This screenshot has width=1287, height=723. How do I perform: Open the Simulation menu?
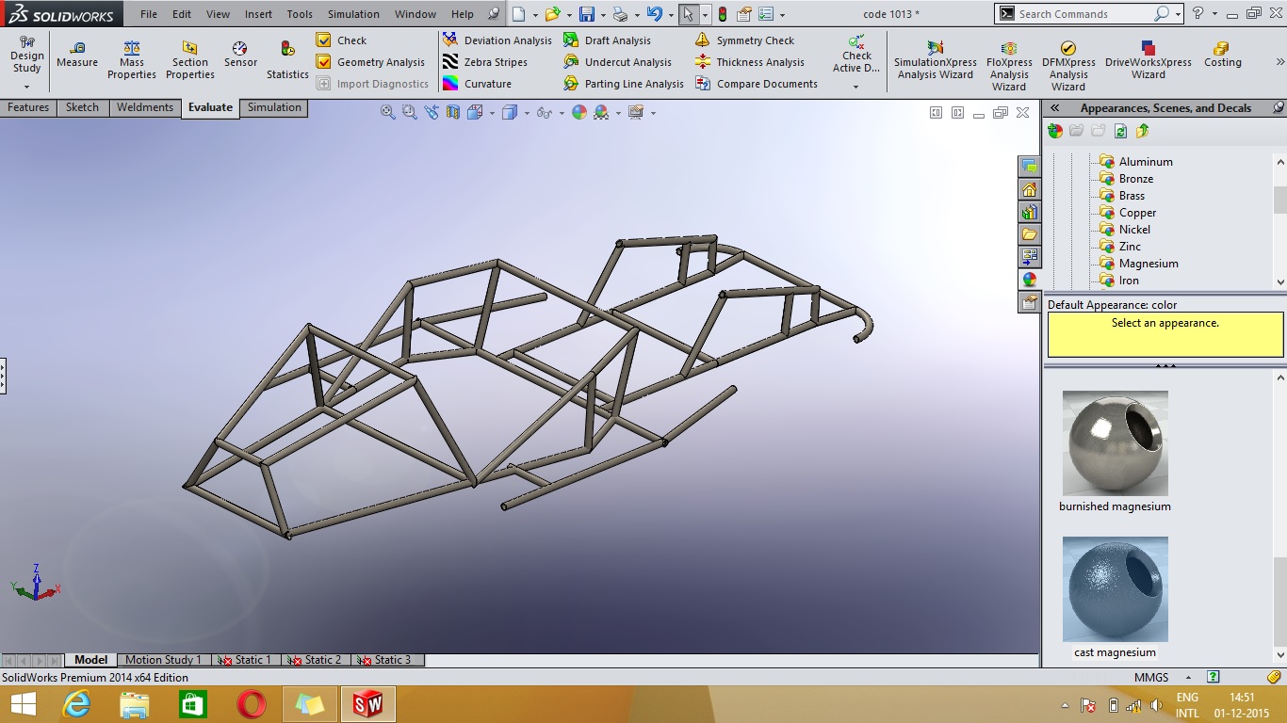pyautogui.click(x=353, y=14)
